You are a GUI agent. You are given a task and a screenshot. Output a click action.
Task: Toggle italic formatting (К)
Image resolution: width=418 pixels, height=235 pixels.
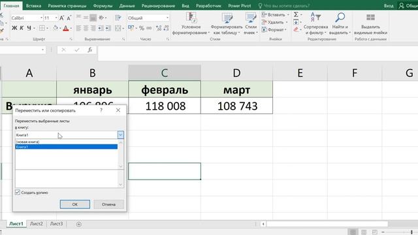(x=22, y=28)
